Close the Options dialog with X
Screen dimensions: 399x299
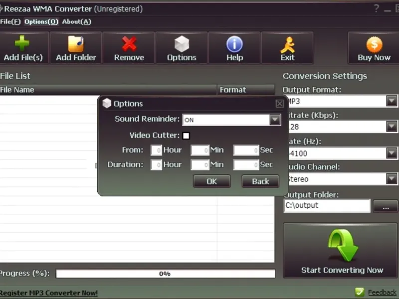coord(279,104)
